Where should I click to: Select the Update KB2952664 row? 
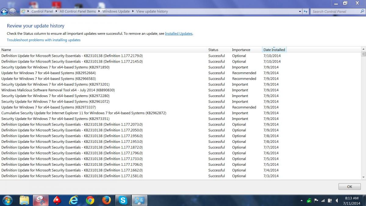[181, 73]
